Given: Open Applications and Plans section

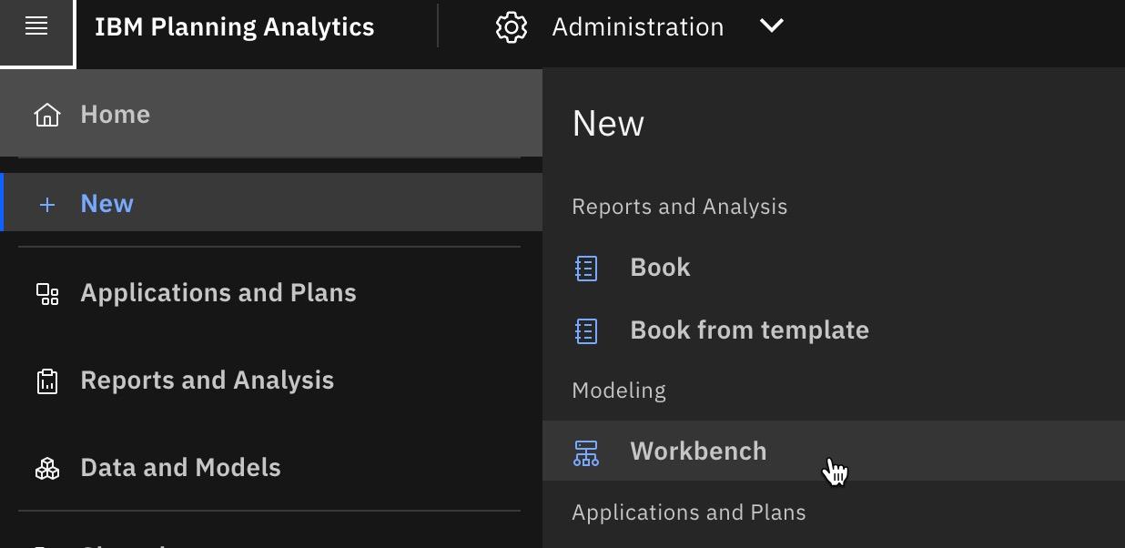Looking at the screenshot, I should pos(218,293).
